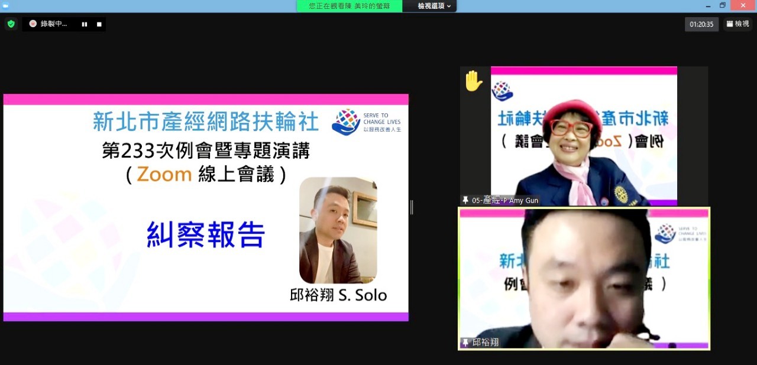Restore down the Zoom window

(x=722, y=5)
